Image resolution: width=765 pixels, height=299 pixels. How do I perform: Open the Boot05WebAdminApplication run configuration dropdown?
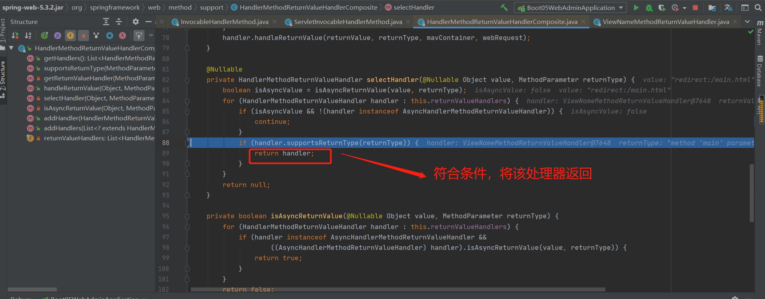point(570,8)
